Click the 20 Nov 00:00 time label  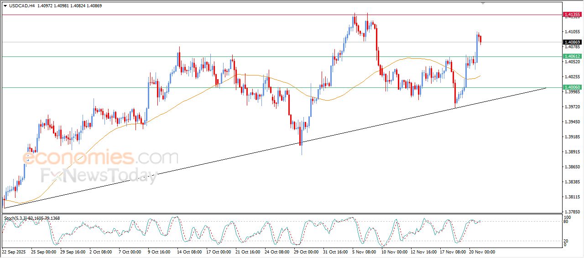click(x=482, y=252)
